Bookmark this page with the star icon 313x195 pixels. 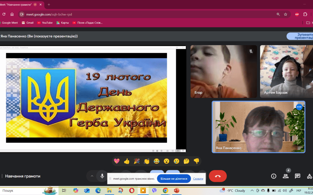[285, 14]
